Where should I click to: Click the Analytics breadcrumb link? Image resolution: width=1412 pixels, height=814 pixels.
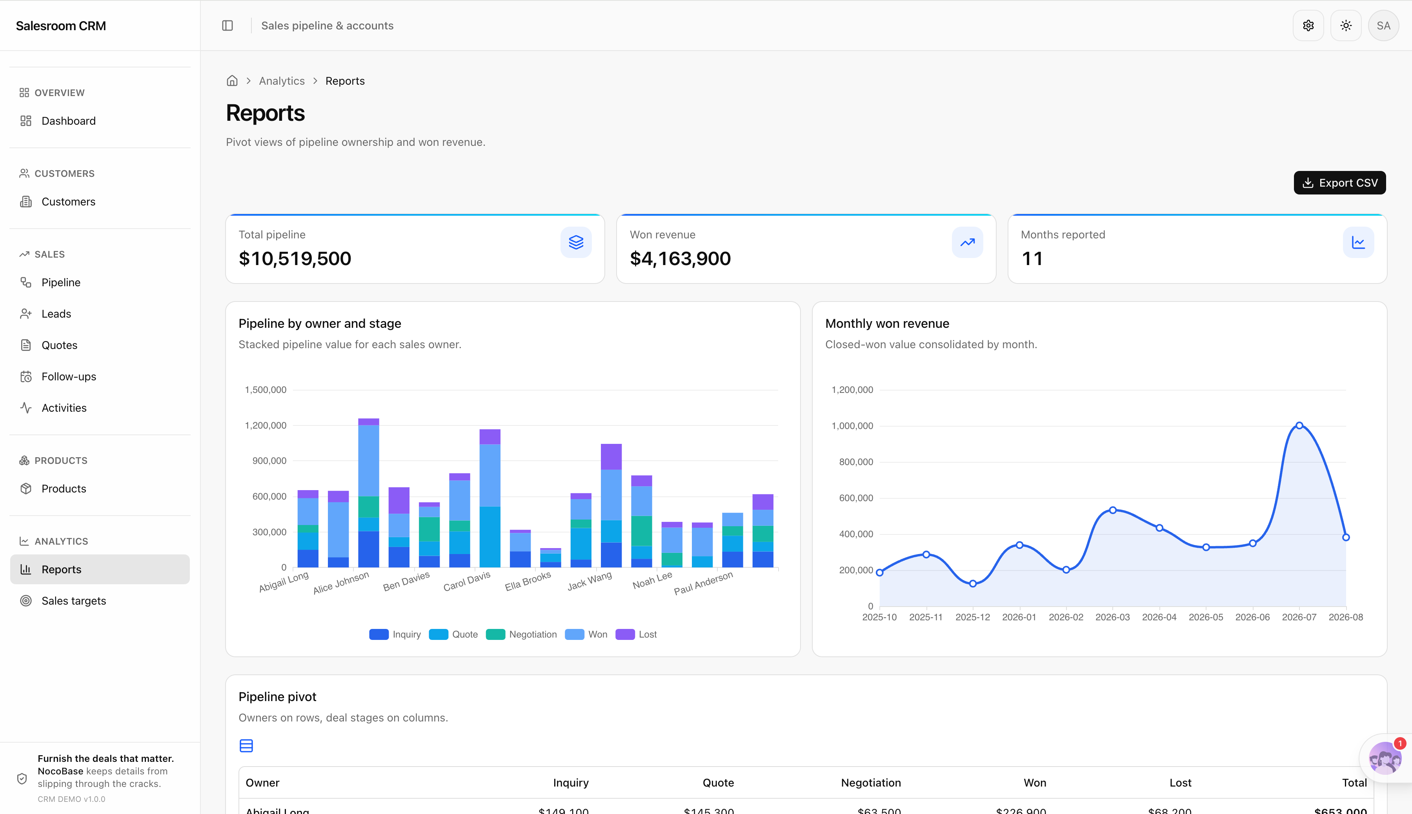coord(282,81)
